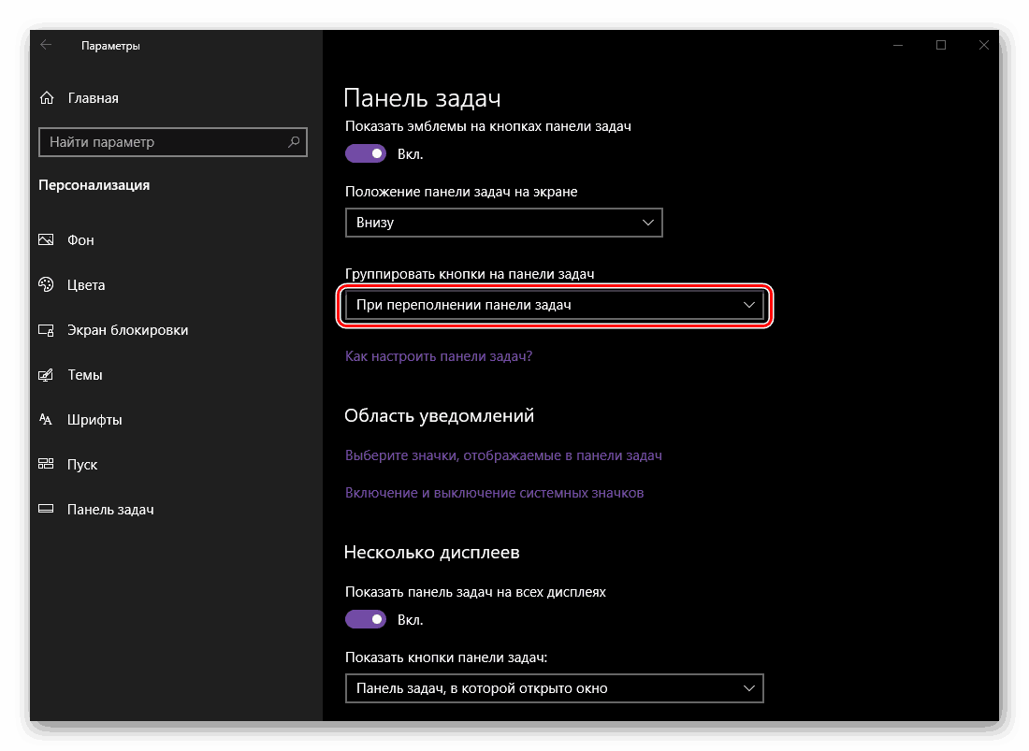Click Включение и выключение системных значков link
The height and width of the screenshot is (751, 1029).
[x=494, y=493]
